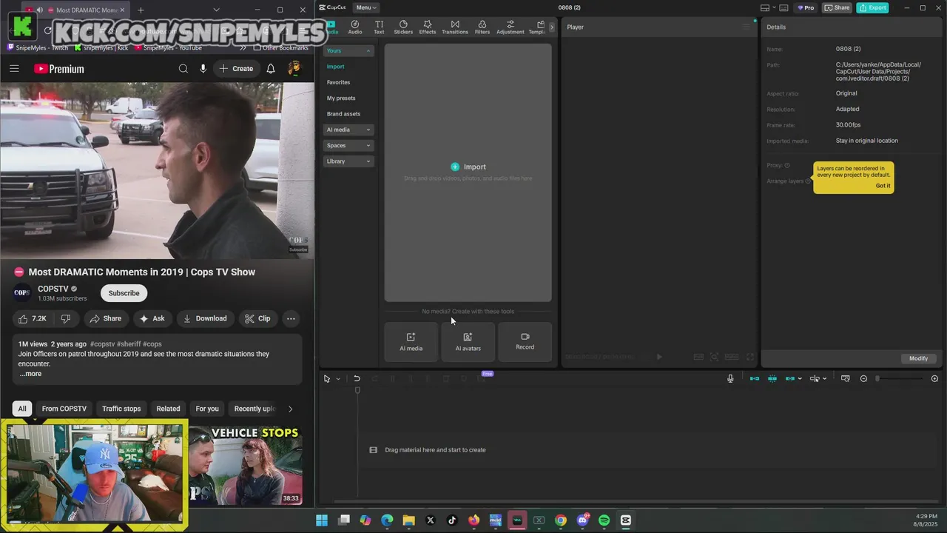Viewport: 947px width, 533px height.
Task: Expand the Spaces section
Action: click(348, 145)
